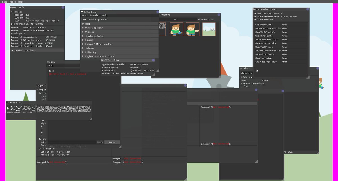Expand the Layout section

119,40
